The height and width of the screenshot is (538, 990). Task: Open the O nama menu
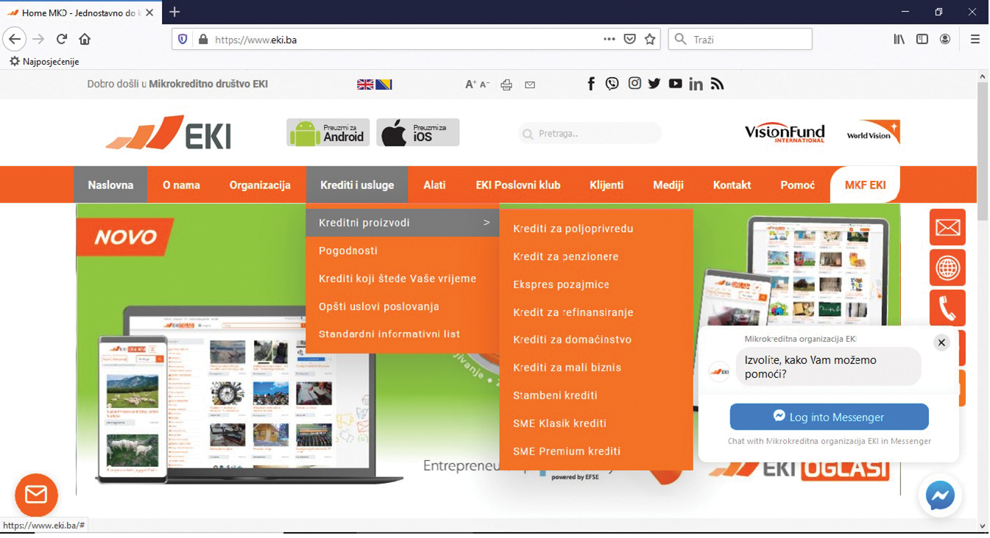[181, 184]
